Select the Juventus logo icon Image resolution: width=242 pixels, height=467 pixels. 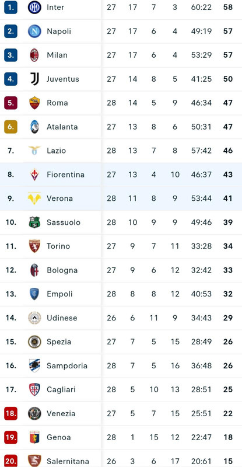pos(34,79)
